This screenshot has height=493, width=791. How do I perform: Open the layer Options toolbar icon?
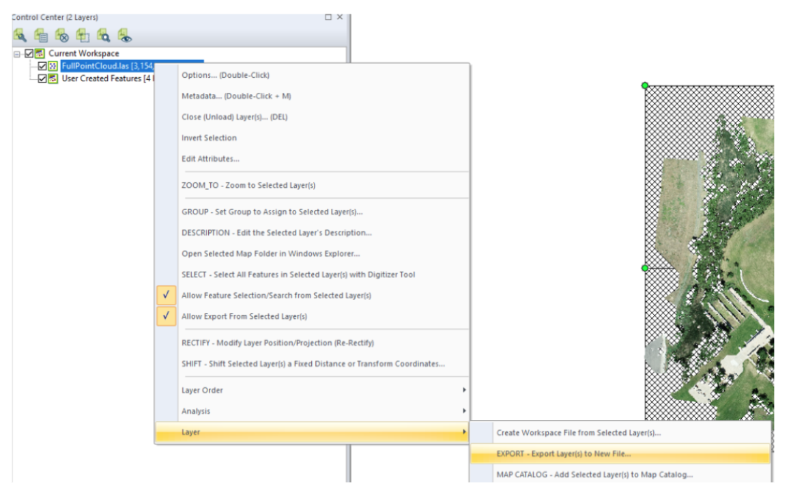click(x=19, y=34)
